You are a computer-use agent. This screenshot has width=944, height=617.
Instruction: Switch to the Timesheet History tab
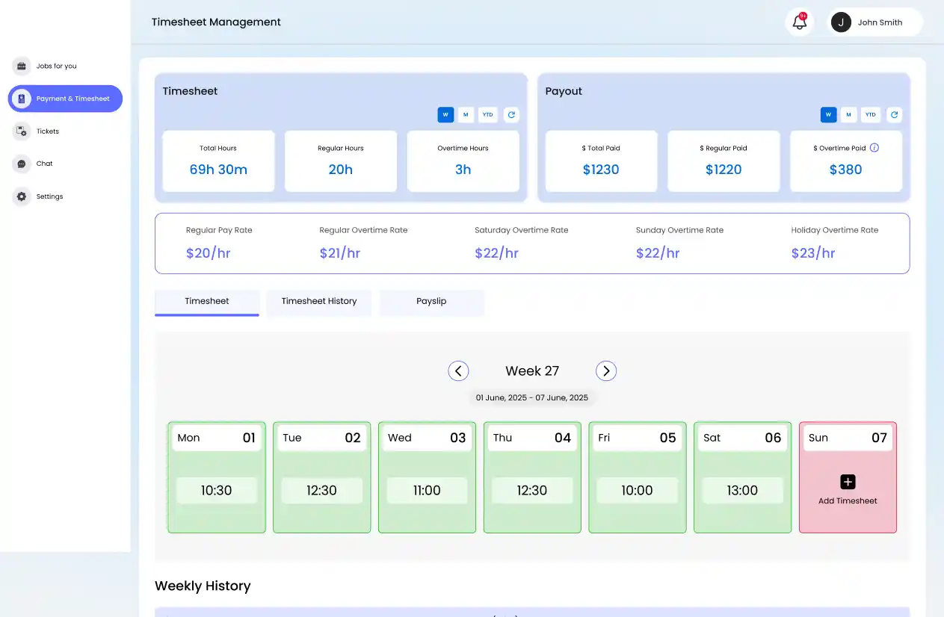pyautogui.click(x=319, y=302)
